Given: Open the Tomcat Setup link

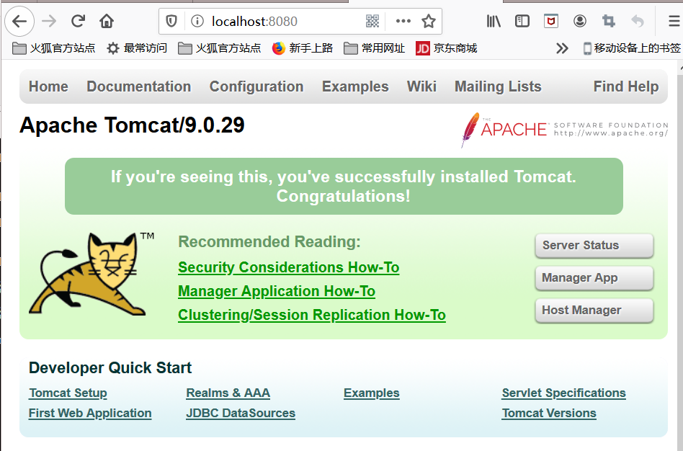Looking at the screenshot, I should click(68, 393).
